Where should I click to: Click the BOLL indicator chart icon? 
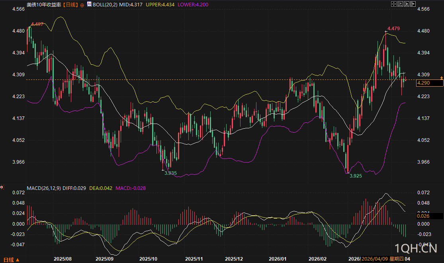click(89, 4)
